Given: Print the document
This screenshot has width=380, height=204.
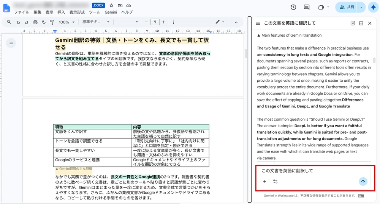Looking at the screenshot, I should point(35,22).
